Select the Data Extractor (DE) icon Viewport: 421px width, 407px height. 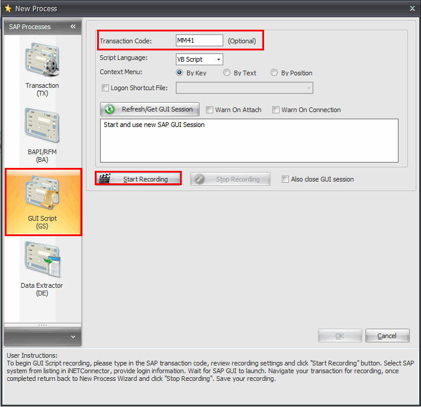coord(42,260)
